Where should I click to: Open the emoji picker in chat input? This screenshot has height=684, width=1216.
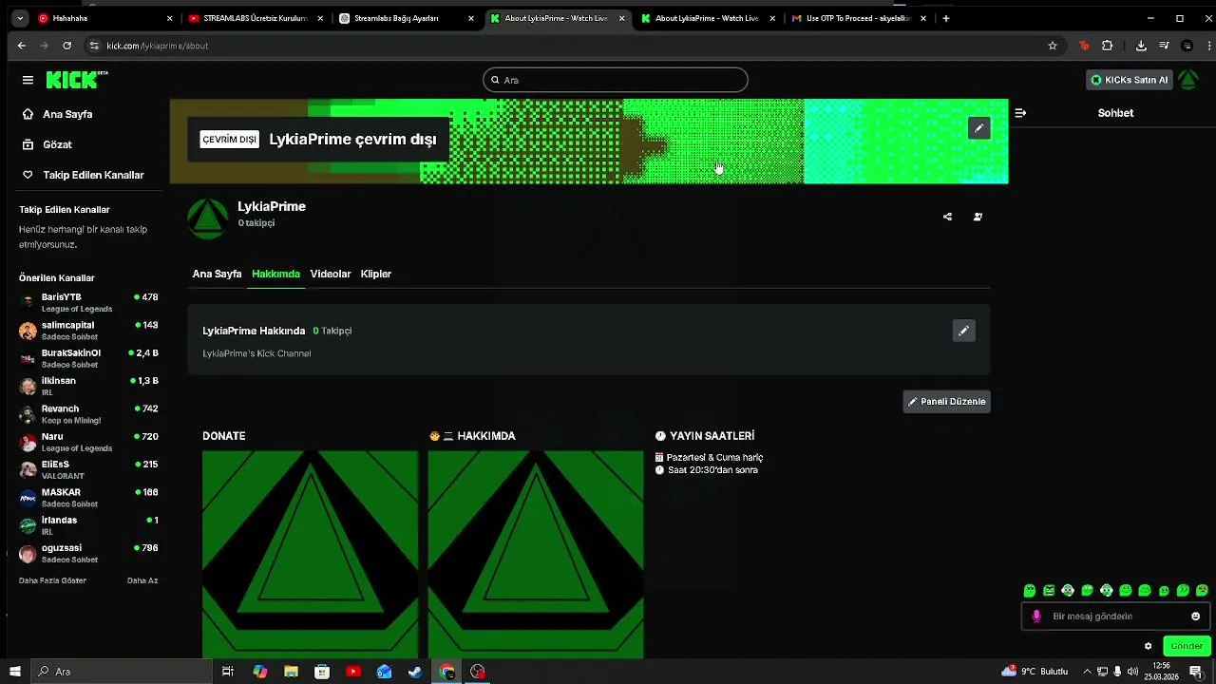[x=1195, y=617]
